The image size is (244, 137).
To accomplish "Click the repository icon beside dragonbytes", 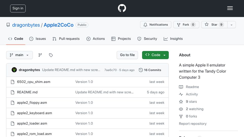I will 8,25.
